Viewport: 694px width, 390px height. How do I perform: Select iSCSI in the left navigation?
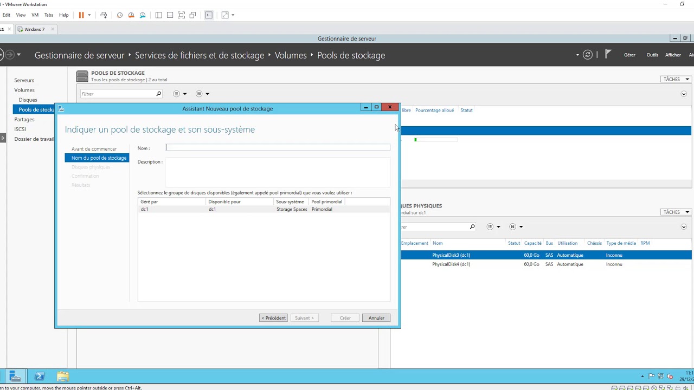click(x=20, y=129)
